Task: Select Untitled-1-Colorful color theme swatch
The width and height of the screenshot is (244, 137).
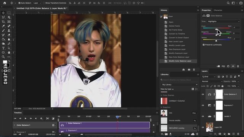Action: tap(164, 101)
